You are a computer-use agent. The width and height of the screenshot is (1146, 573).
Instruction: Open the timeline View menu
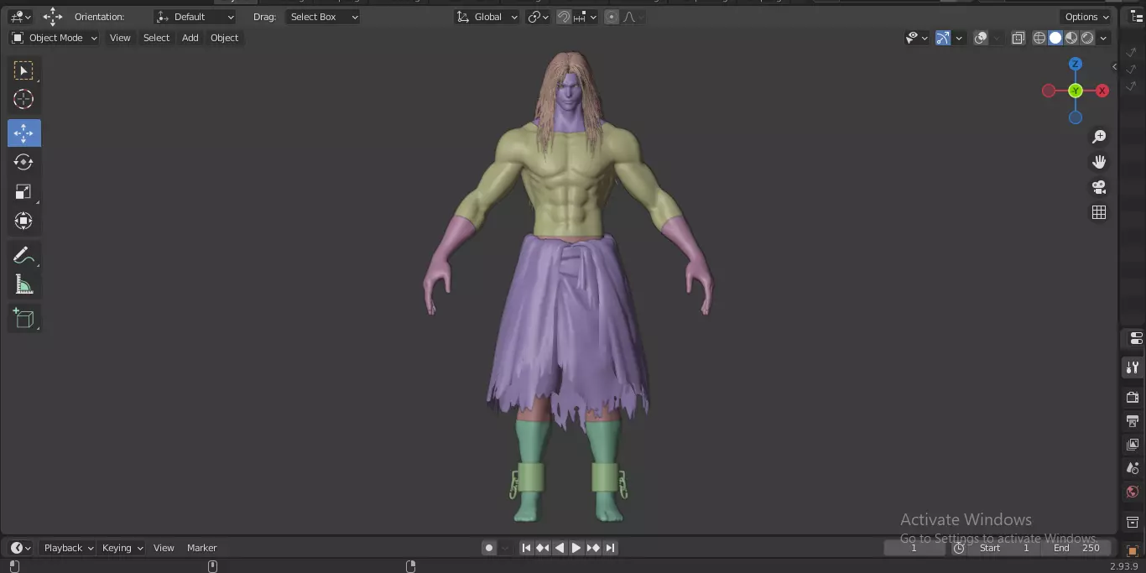164,548
